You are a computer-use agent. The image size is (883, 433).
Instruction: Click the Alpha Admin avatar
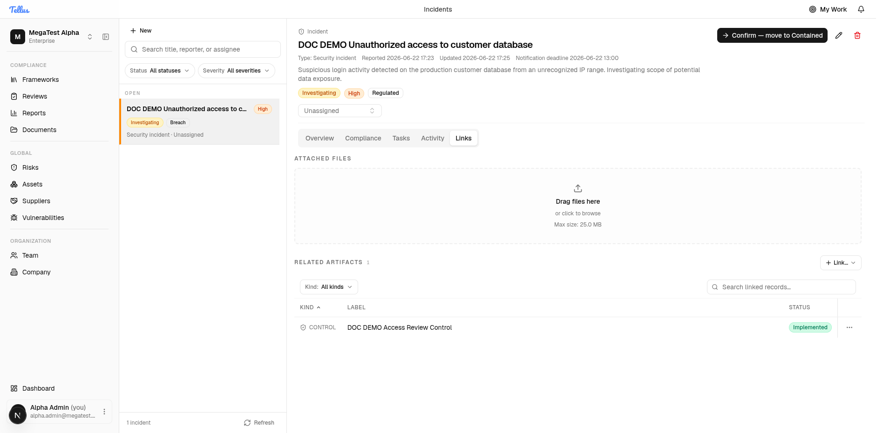pos(18,415)
